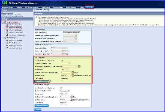Click the Secondary Quantity spinner
The height and width of the screenshot is (112, 165).
click(x=64, y=54)
